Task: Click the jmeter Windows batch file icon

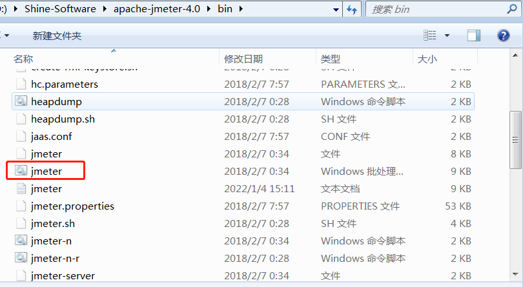Action: (21, 171)
